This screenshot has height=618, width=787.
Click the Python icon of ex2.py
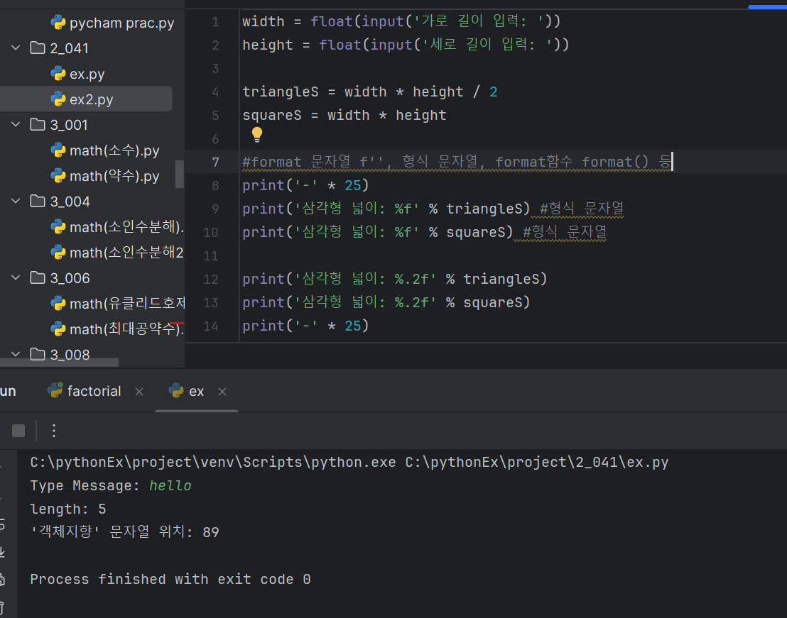click(58, 99)
